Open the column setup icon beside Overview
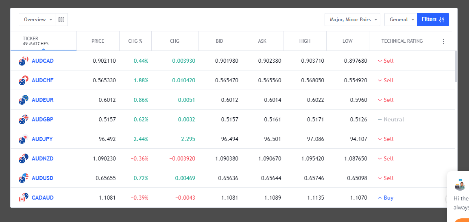 pyautogui.click(x=61, y=20)
